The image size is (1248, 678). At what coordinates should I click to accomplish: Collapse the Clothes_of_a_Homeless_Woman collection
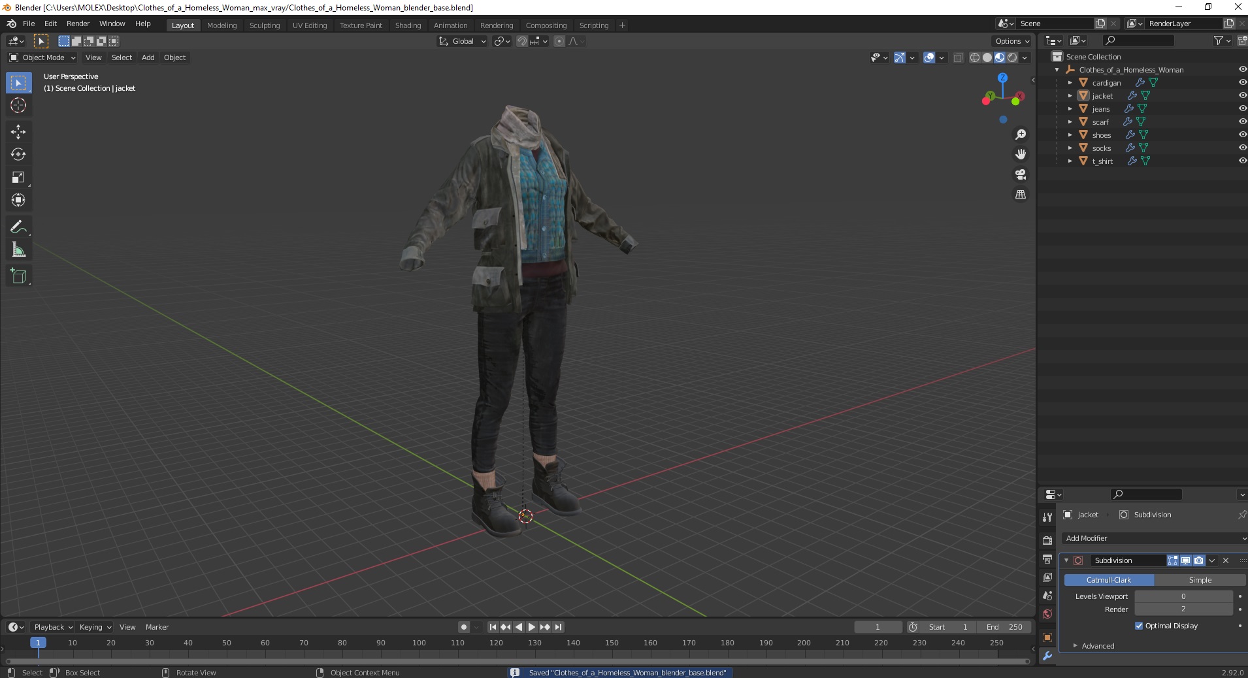point(1057,70)
